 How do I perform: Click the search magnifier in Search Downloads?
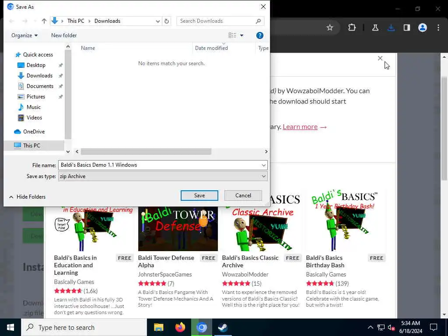258,21
